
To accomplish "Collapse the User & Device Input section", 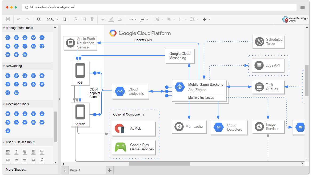I will click(x=3, y=142).
